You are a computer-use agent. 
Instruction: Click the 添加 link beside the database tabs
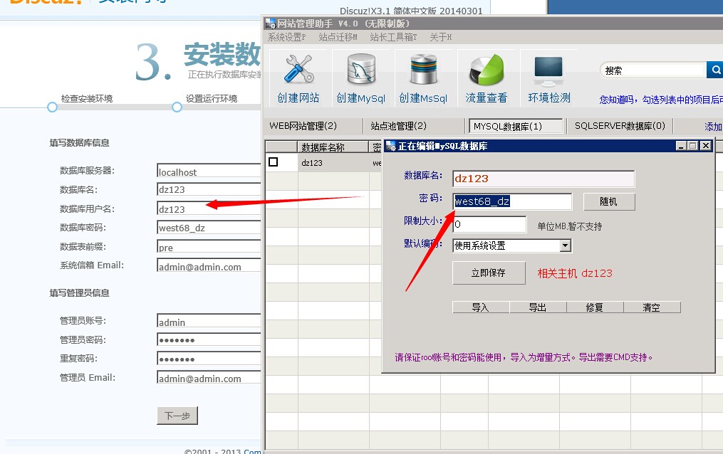coord(713,127)
